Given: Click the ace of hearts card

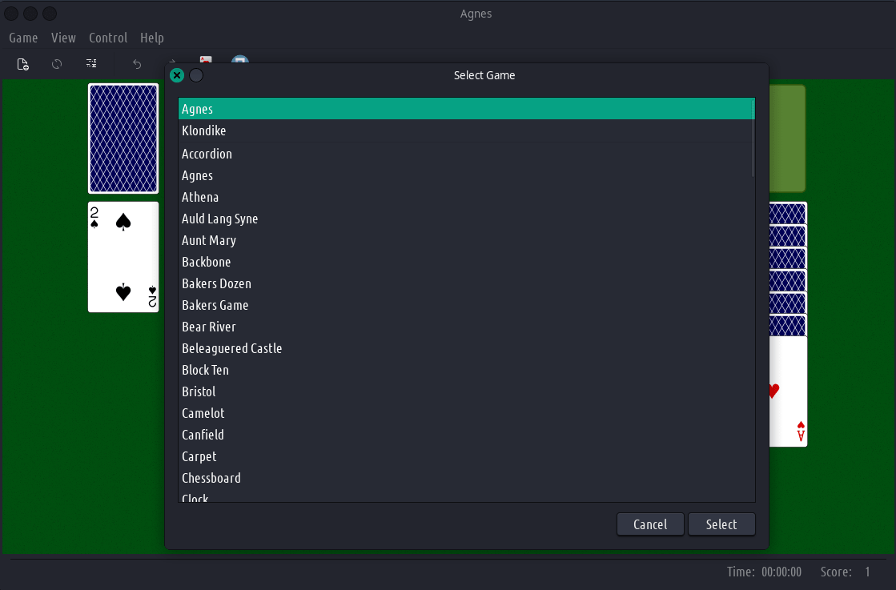Looking at the screenshot, I should [x=788, y=391].
